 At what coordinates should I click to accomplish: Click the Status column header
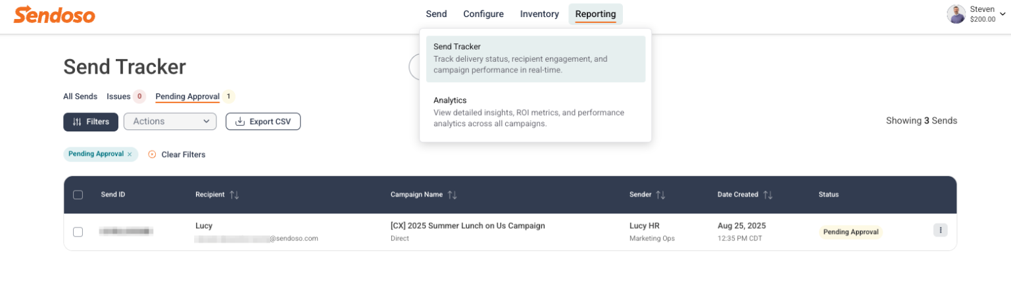point(829,195)
